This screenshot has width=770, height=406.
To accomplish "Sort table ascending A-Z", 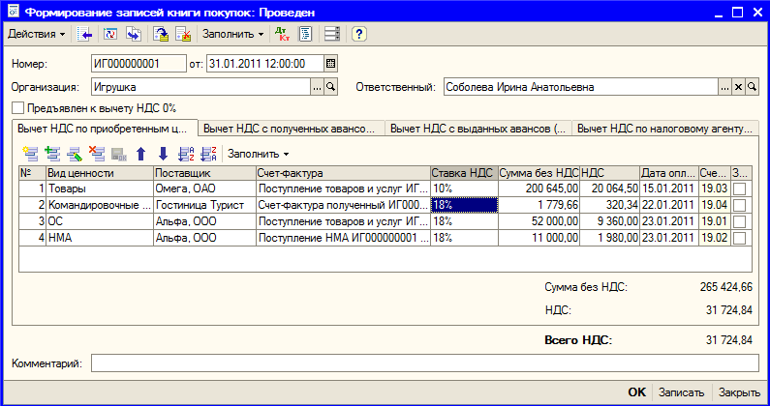I will click(186, 154).
